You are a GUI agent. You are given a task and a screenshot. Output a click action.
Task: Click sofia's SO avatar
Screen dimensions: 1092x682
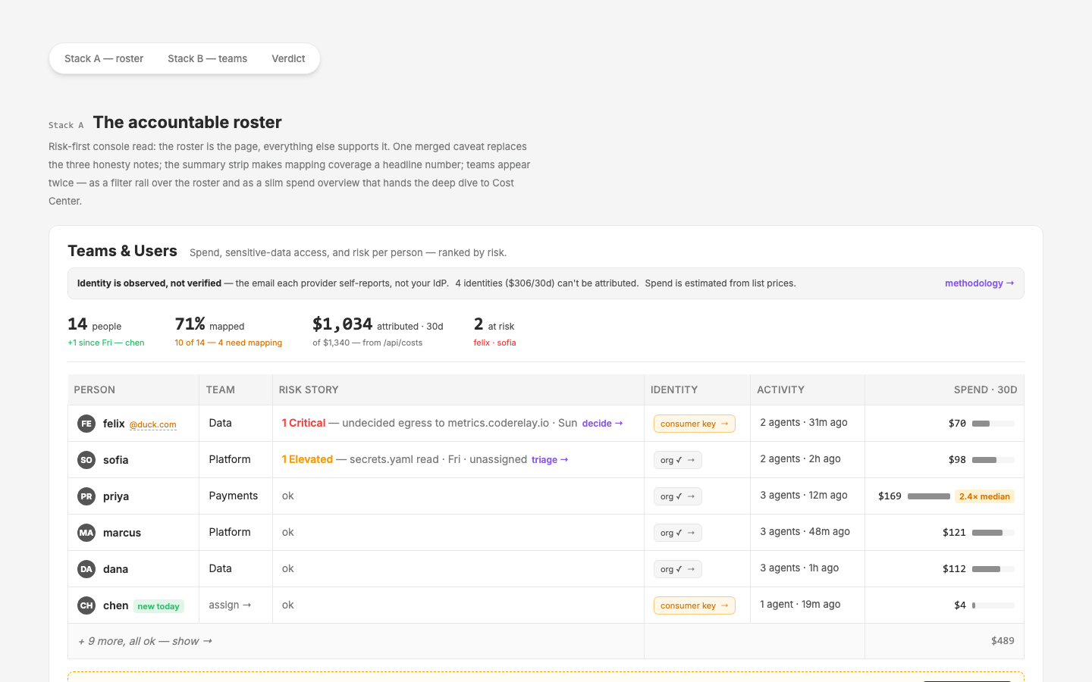86,460
